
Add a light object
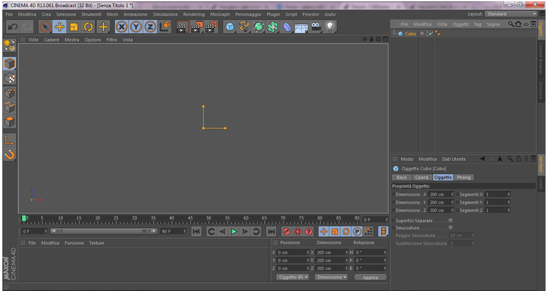pos(330,27)
